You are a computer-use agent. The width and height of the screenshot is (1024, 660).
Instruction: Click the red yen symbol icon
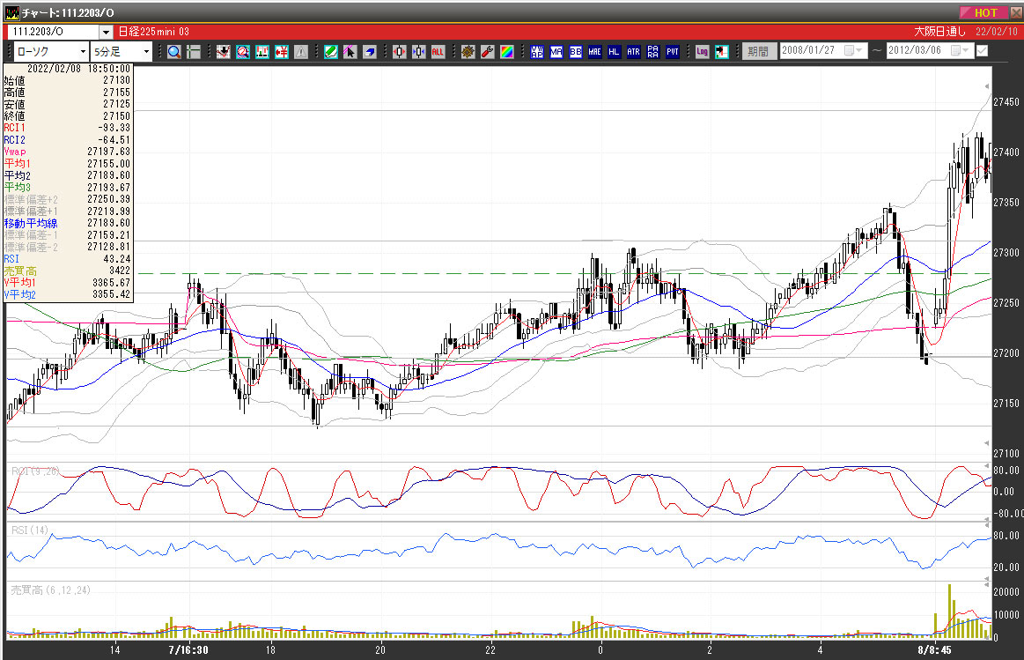(282, 52)
